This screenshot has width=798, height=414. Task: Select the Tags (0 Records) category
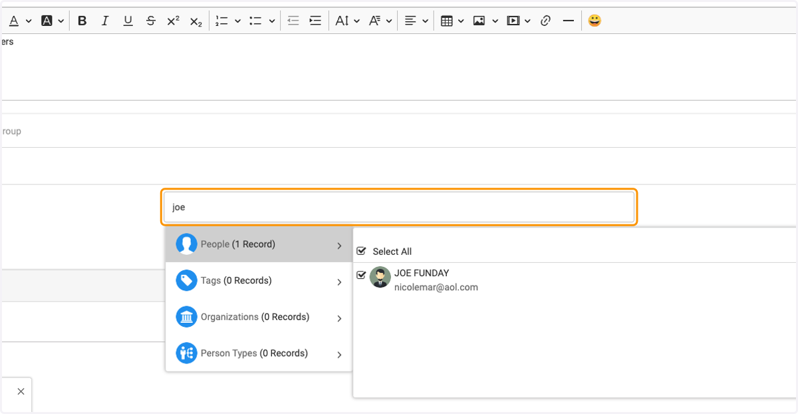[259, 281]
